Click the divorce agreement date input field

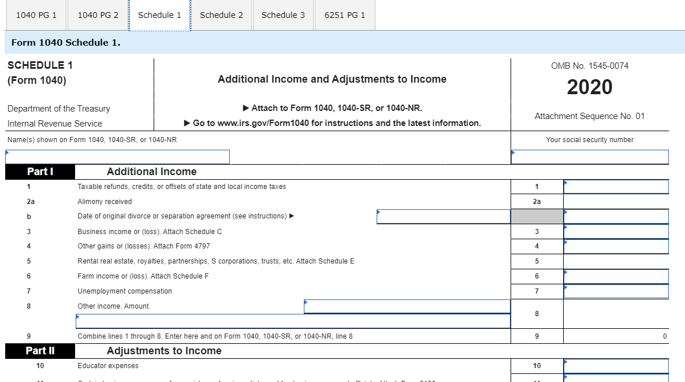point(444,216)
